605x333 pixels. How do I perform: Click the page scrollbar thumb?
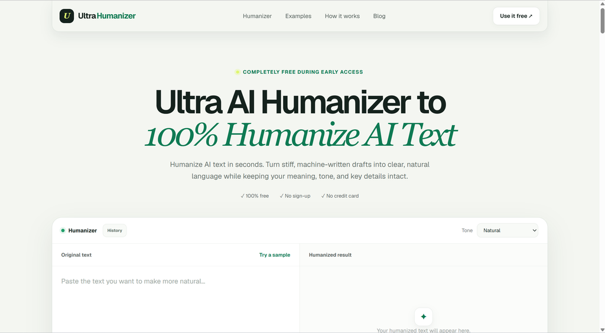coord(602,20)
